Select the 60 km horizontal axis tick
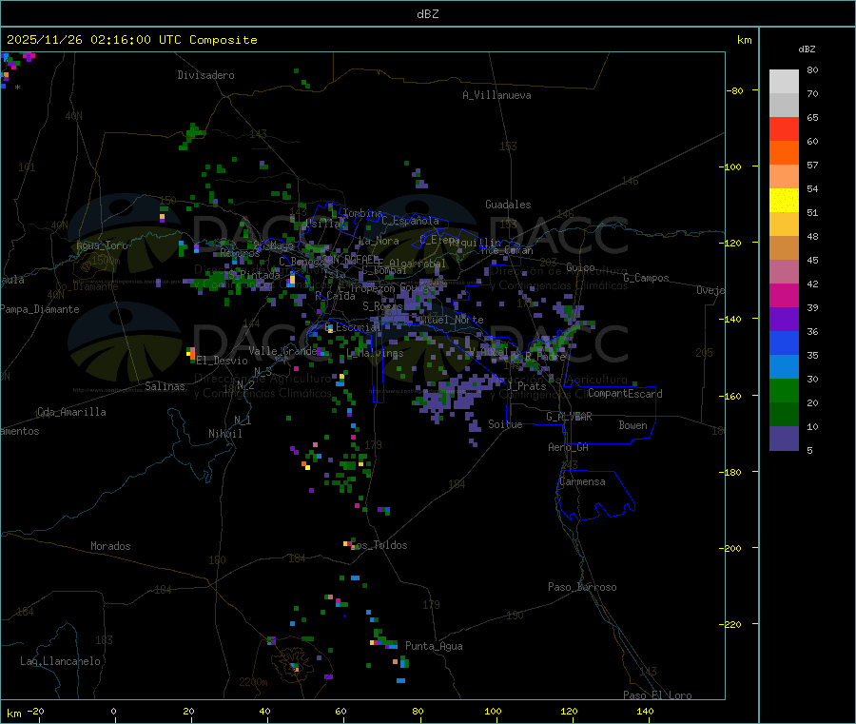The height and width of the screenshot is (724, 856). point(340,711)
